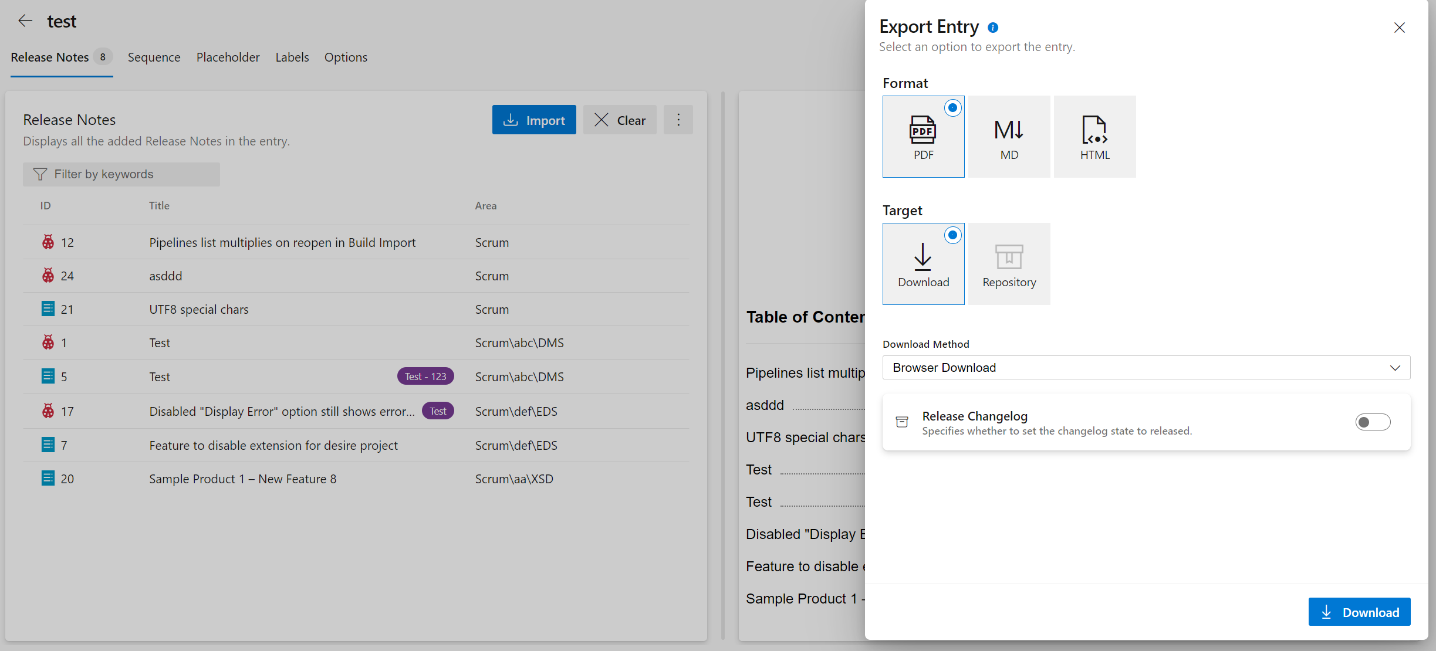Choose the HTML export format
This screenshot has width=1436, height=651.
(1094, 136)
